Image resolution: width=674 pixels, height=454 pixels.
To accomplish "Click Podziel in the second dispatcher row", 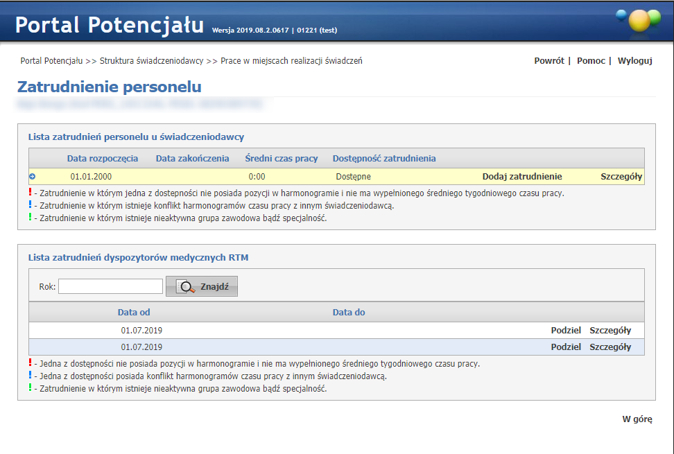I will pyautogui.click(x=566, y=347).
